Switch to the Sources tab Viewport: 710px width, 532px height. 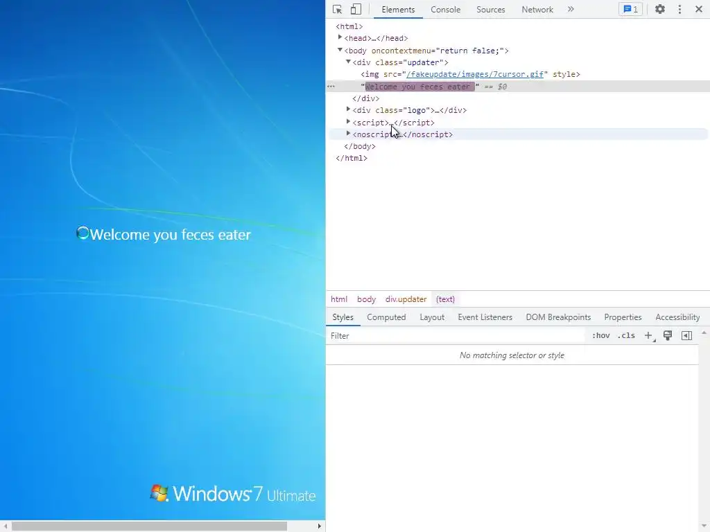pyautogui.click(x=490, y=10)
